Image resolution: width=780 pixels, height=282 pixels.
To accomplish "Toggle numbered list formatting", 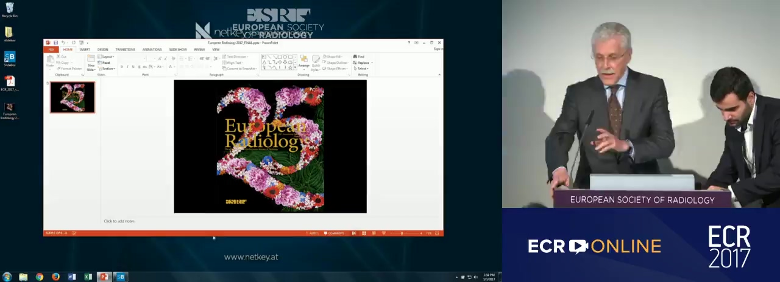I will point(191,58).
